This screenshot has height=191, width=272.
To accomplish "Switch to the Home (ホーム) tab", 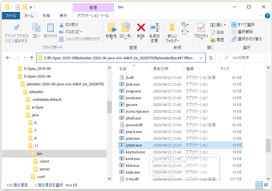I will pos(29,16).
